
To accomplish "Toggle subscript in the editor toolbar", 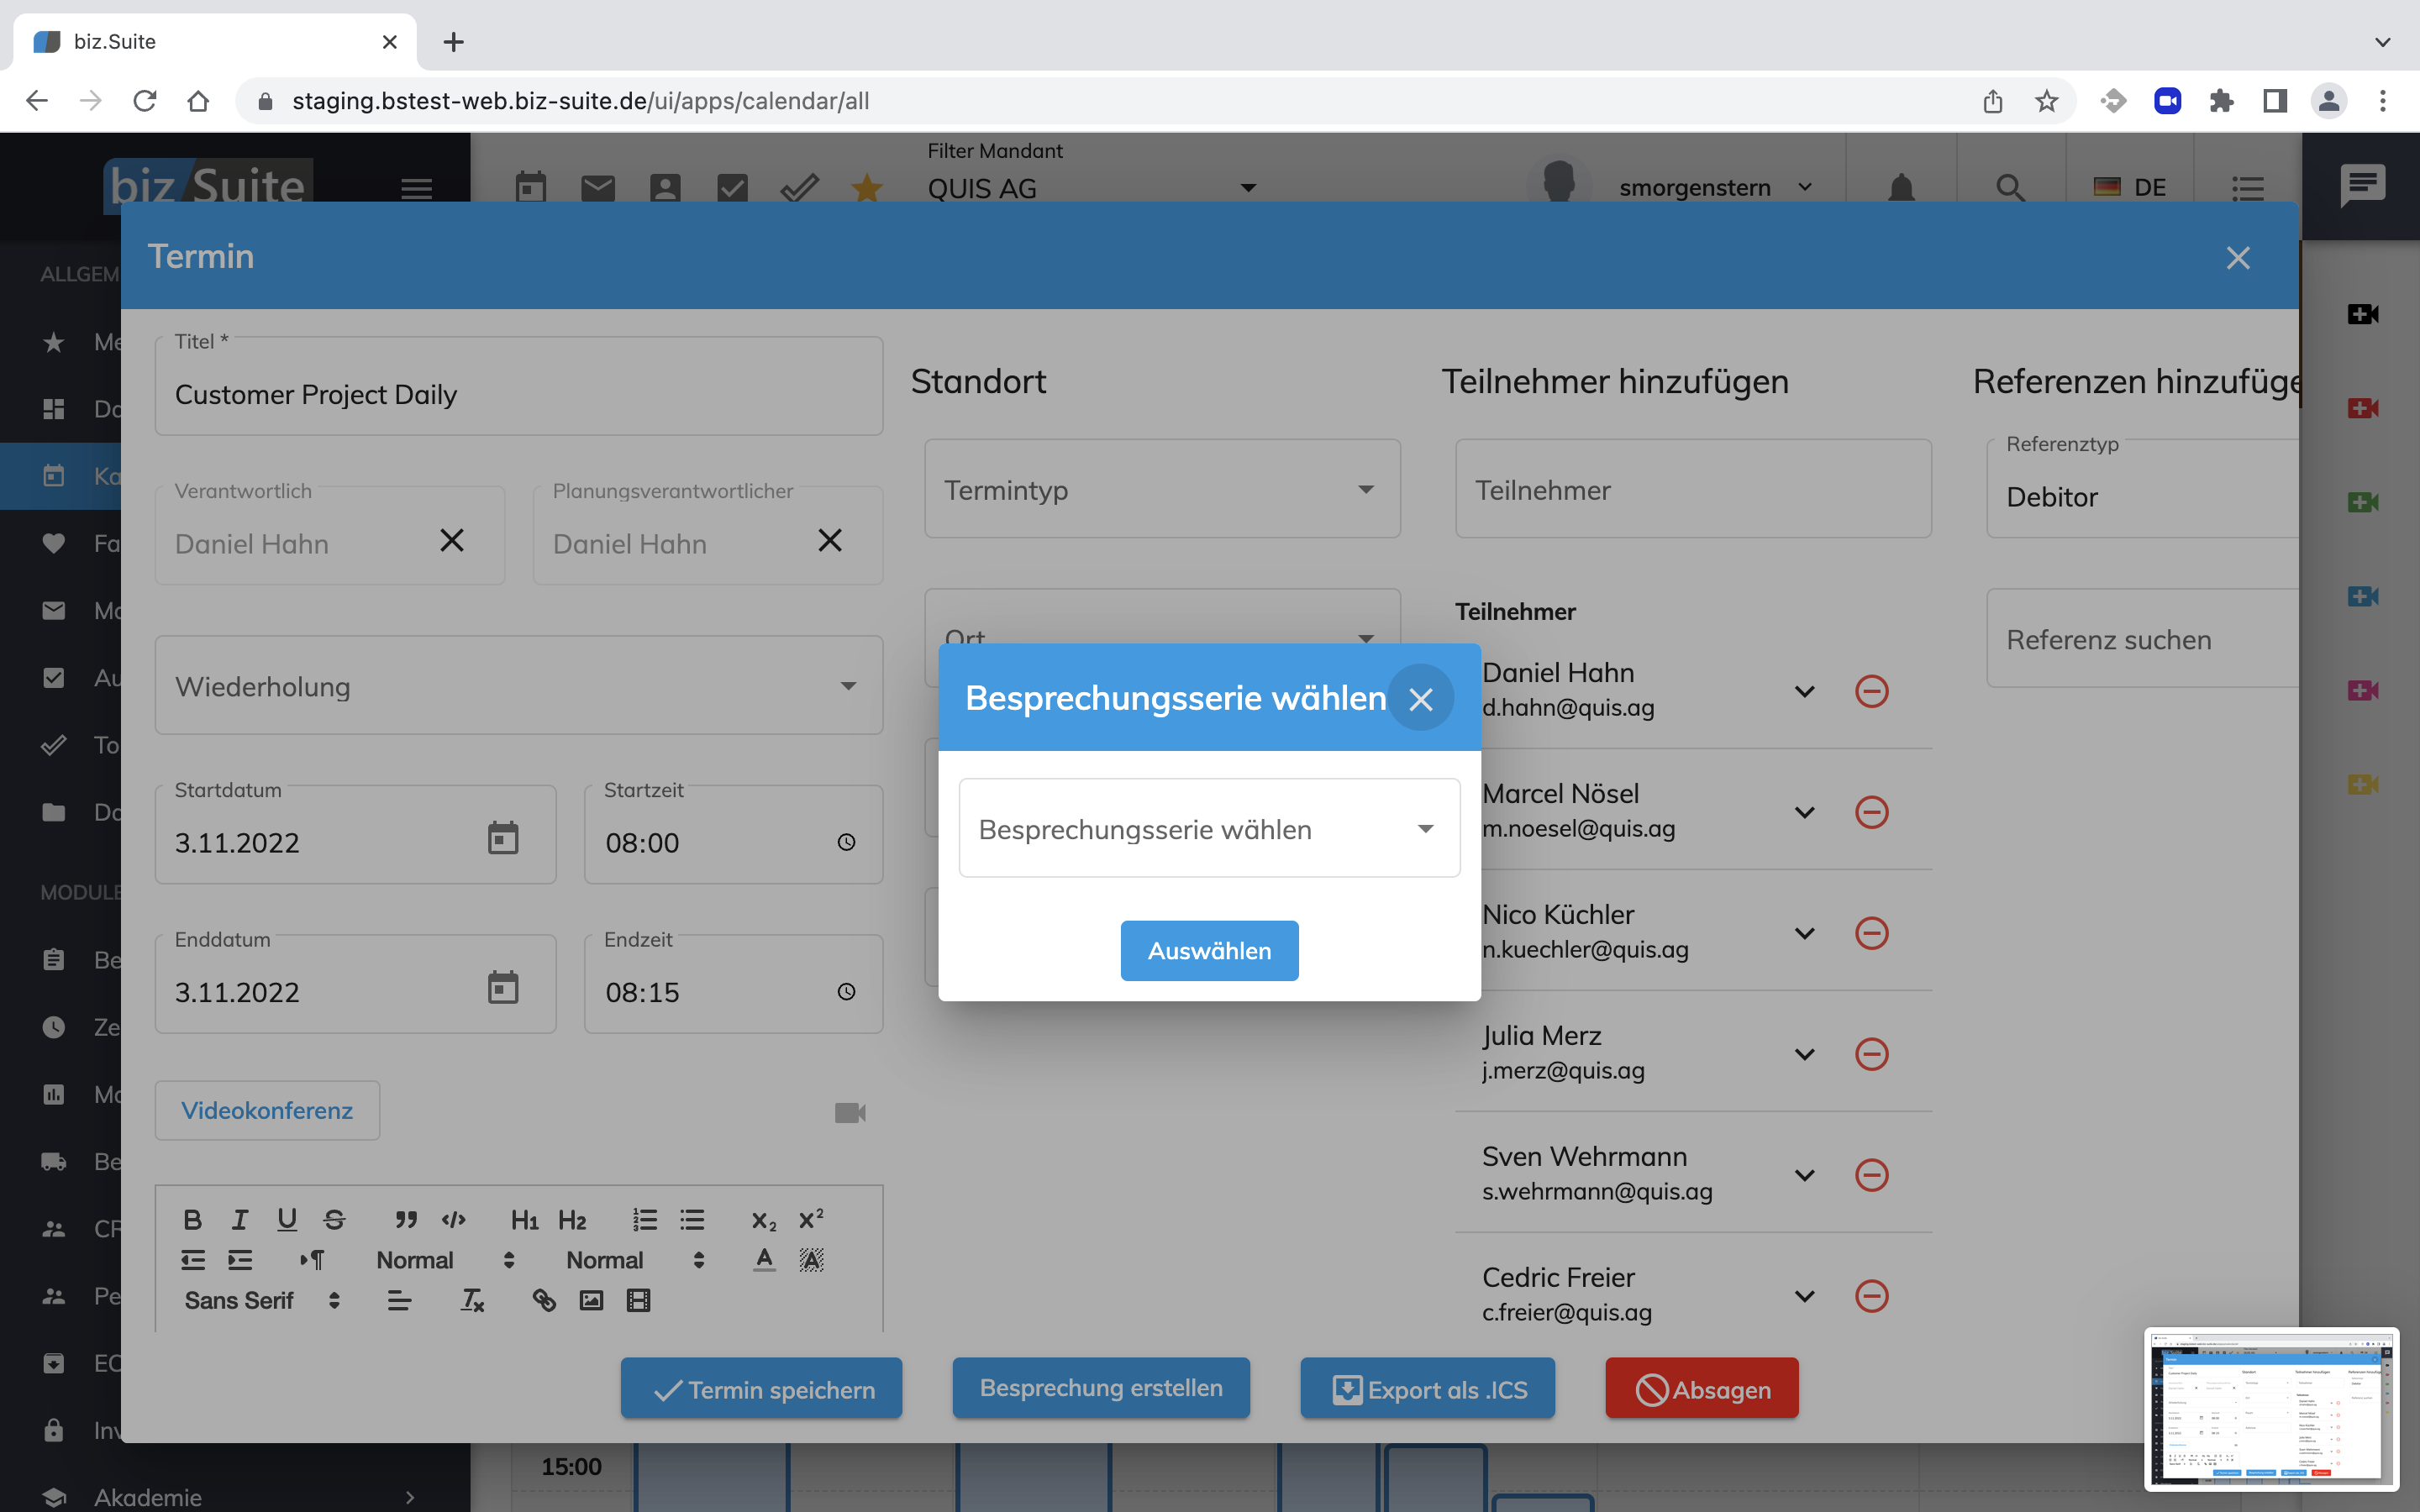I will [x=764, y=1220].
